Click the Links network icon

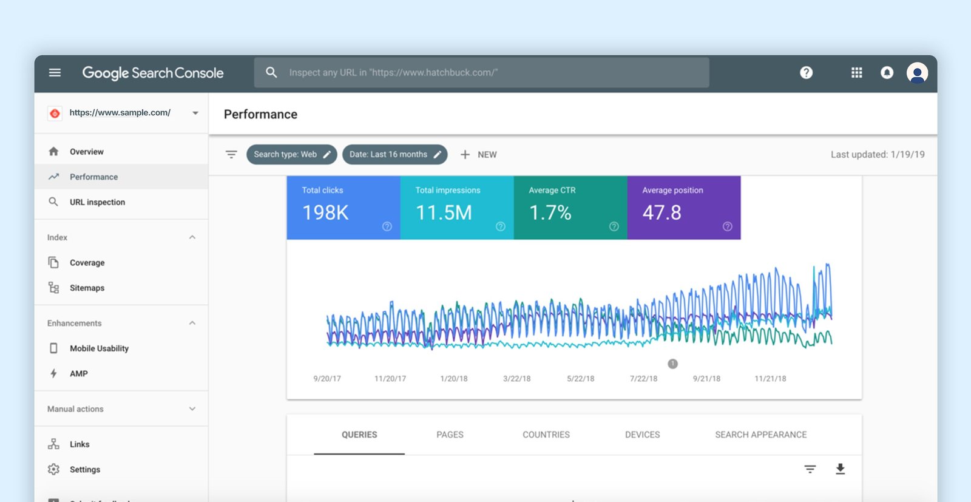[53, 444]
